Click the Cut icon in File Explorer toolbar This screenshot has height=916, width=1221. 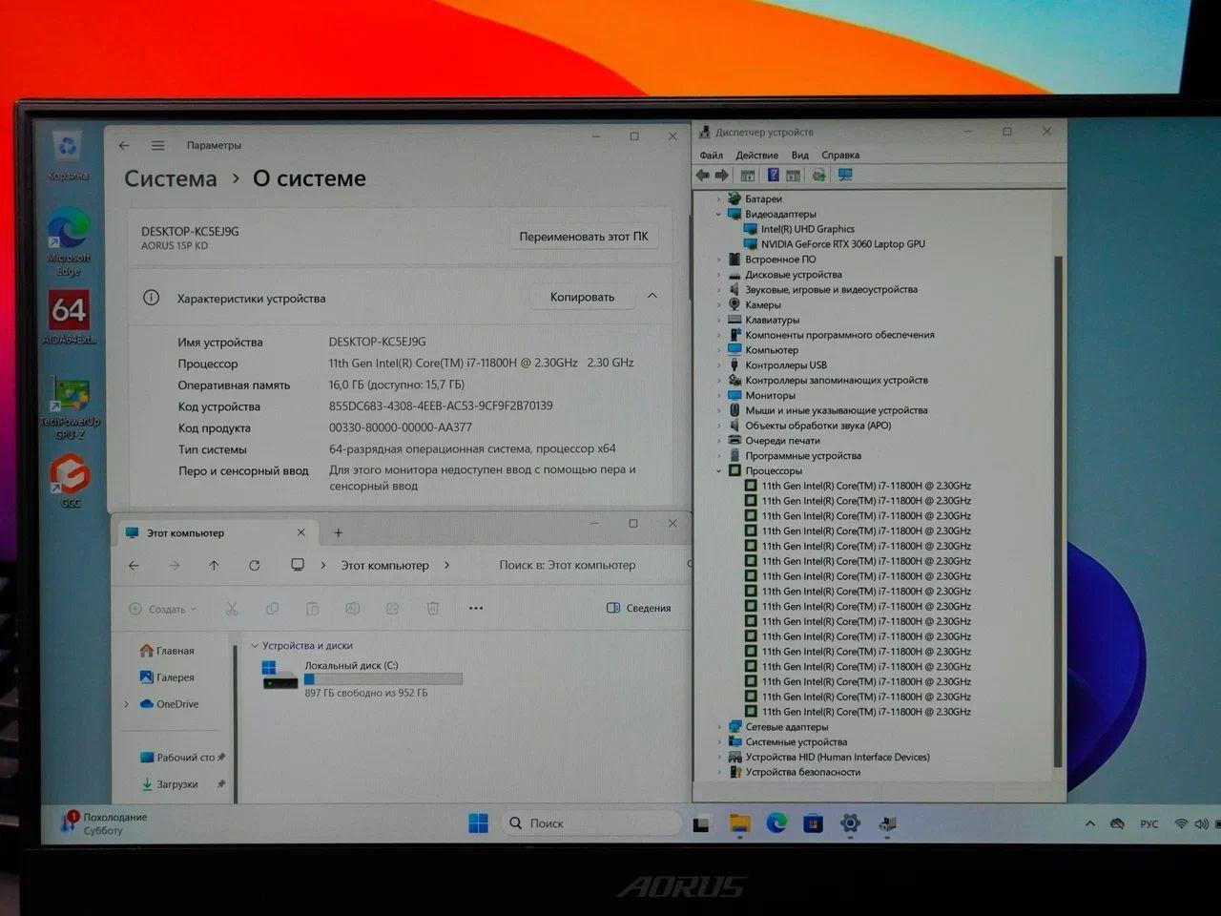(232, 608)
